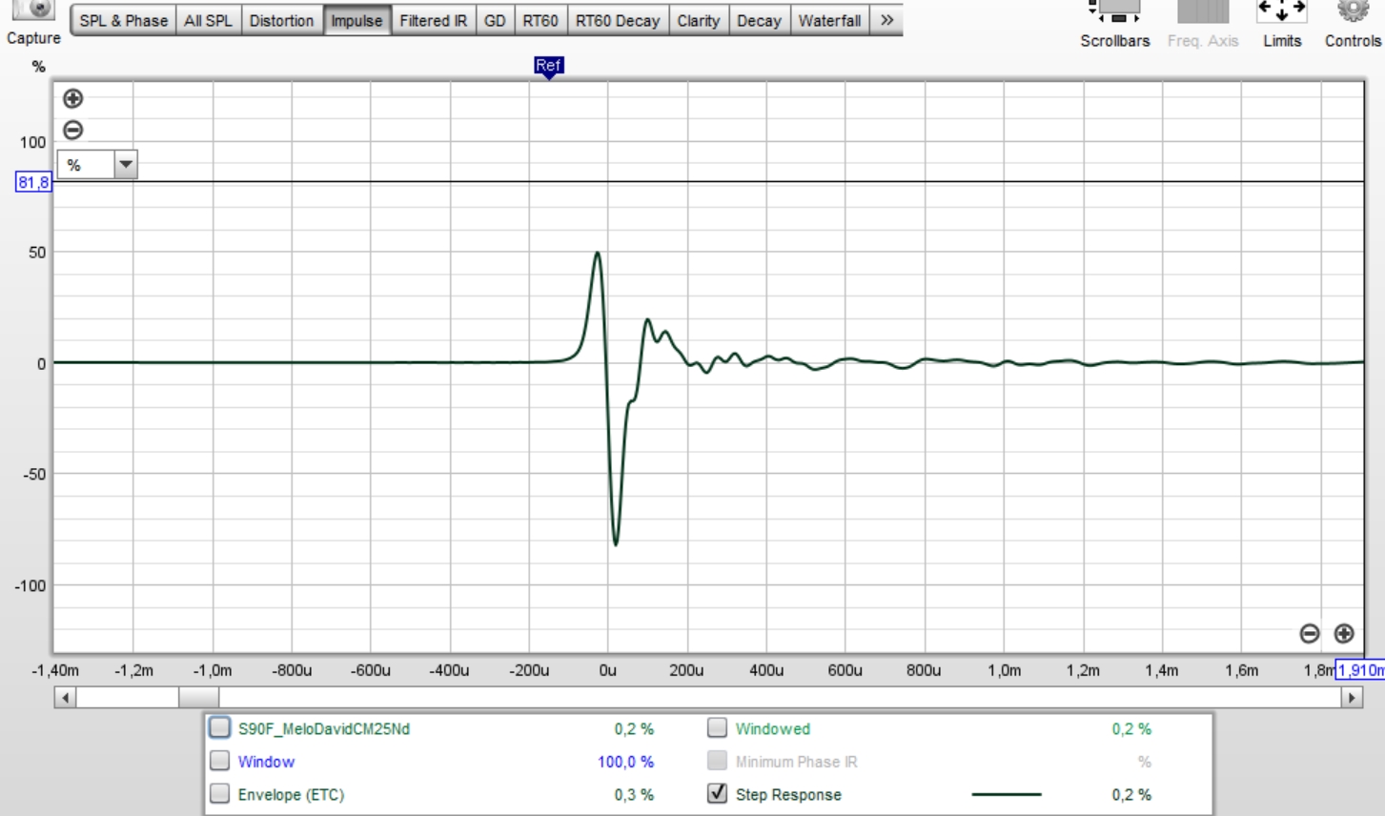
Task: Uncheck the Step Response checkbox
Action: (x=718, y=793)
